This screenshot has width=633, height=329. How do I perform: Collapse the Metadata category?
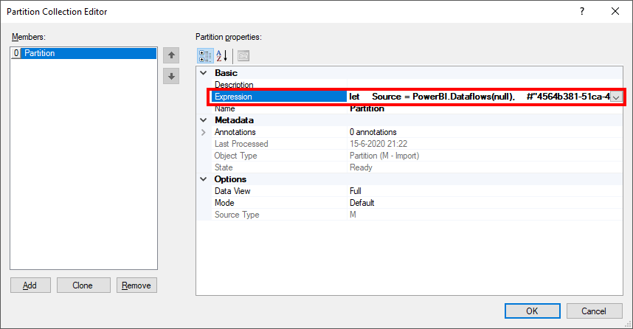[204, 120]
